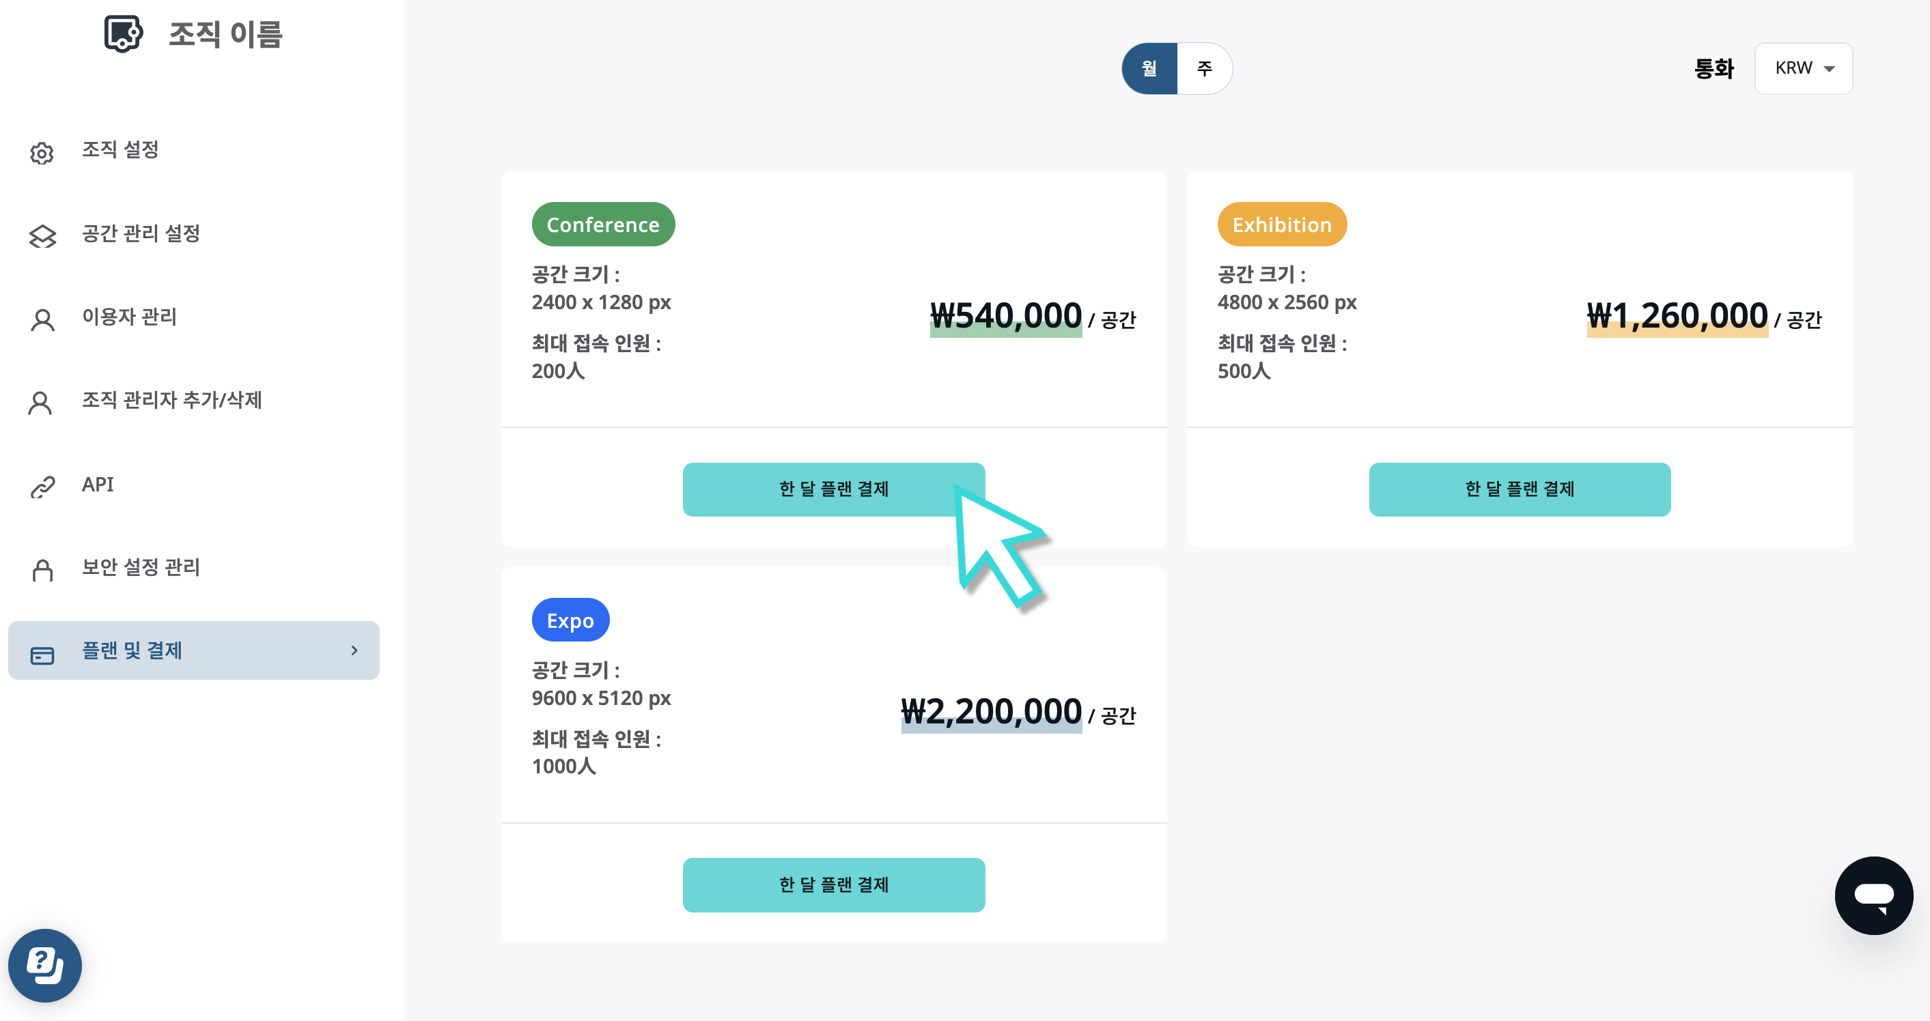Image resolution: width=1930 pixels, height=1021 pixels.
Task: Select the user management person icon
Action: 43,319
